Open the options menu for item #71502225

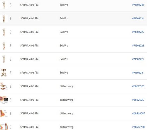[x=11, y=32]
